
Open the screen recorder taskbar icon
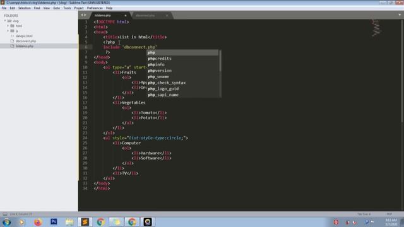coord(148,222)
